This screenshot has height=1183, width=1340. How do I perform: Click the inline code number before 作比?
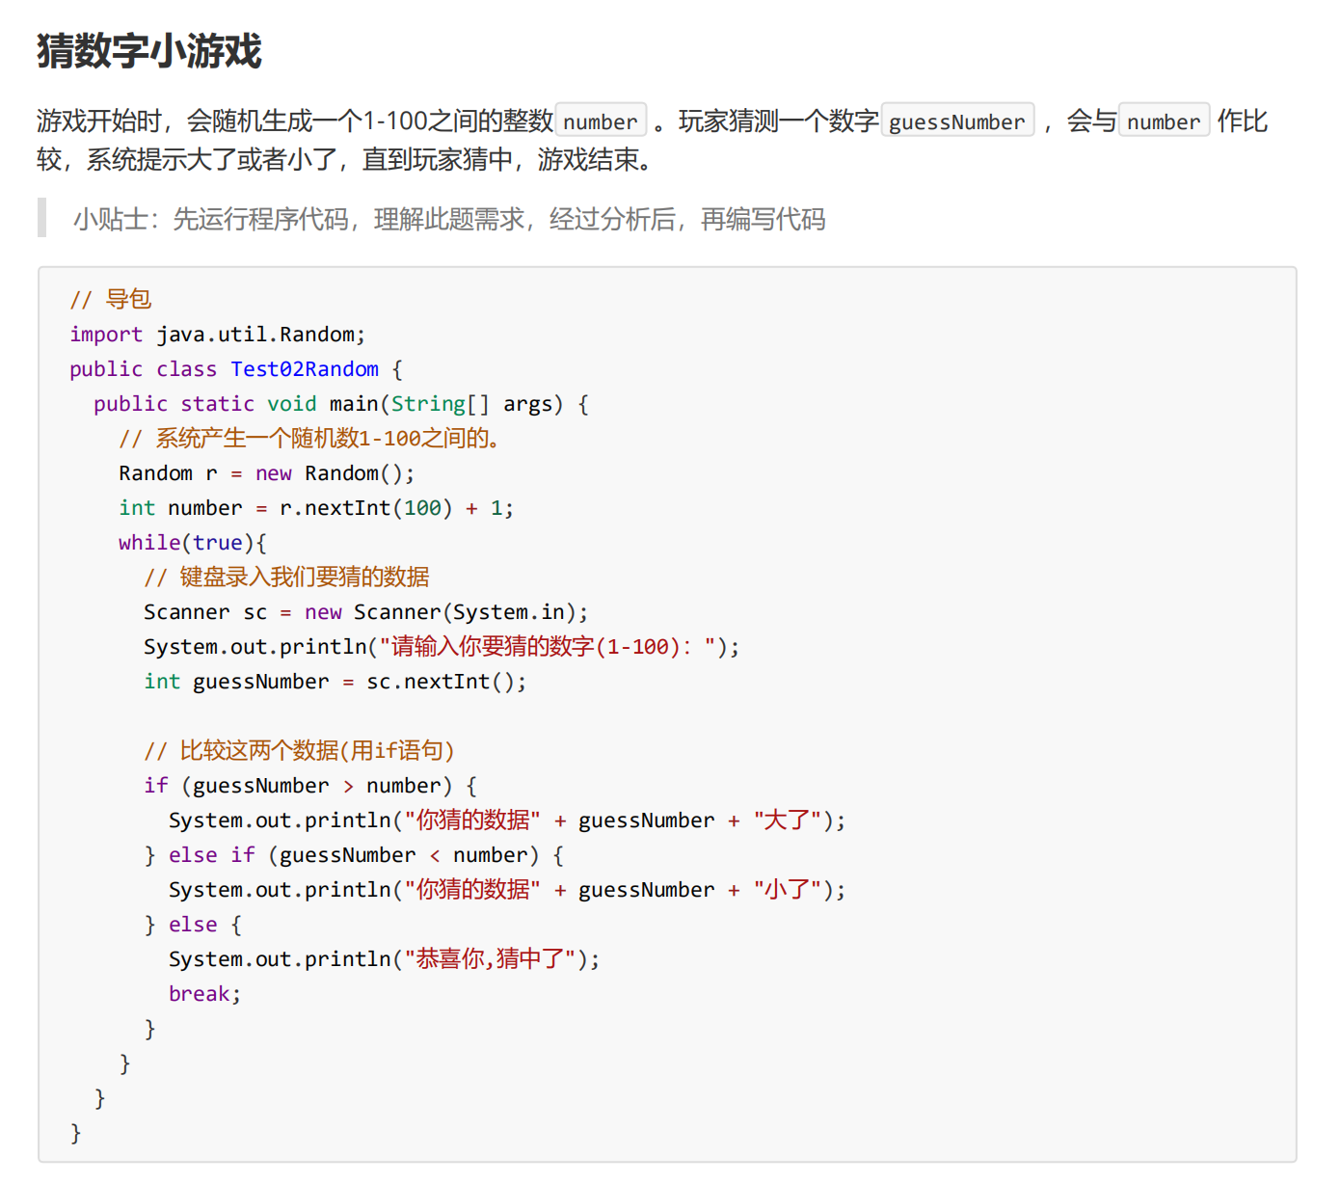click(x=1164, y=121)
